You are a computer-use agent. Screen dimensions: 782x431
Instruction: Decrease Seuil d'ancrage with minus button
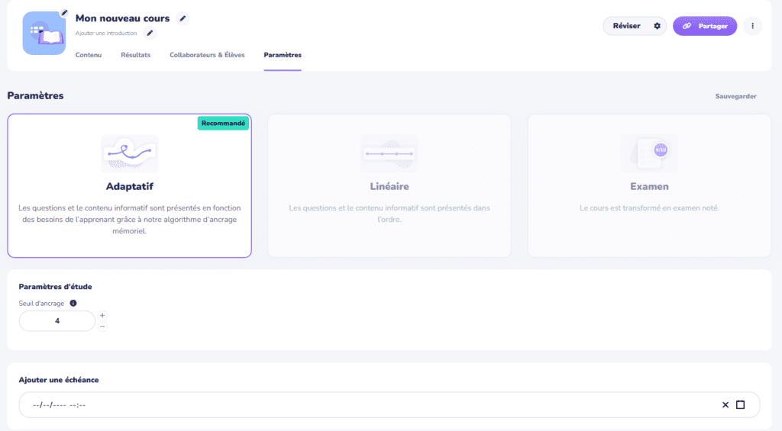(x=102, y=326)
